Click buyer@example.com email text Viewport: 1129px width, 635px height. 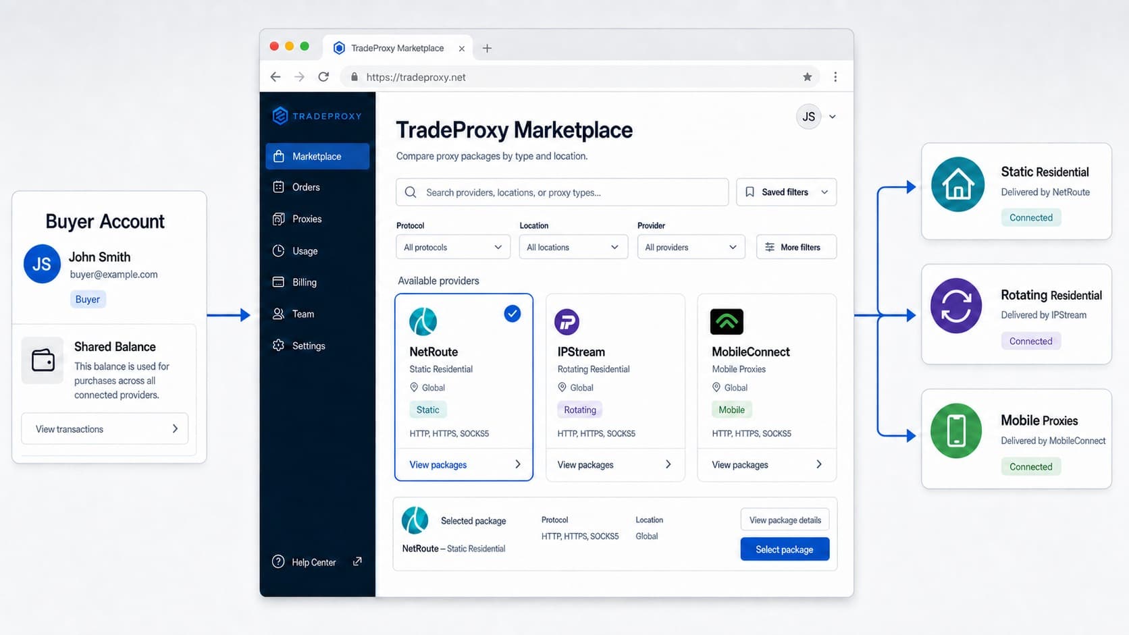click(113, 274)
